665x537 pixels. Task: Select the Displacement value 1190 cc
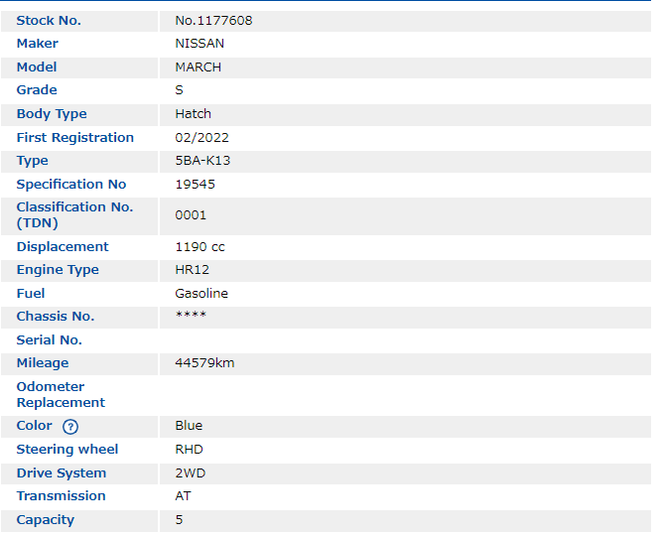click(x=199, y=247)
